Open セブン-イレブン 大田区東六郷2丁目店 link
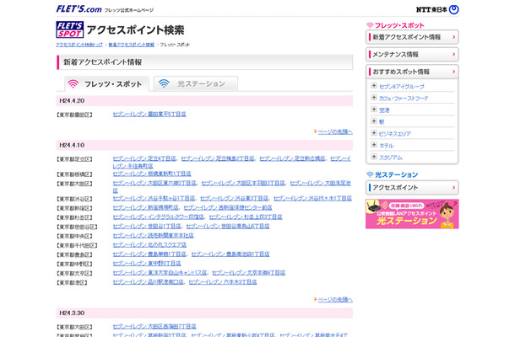Screen dimensions: 515x337 [154, 183]
